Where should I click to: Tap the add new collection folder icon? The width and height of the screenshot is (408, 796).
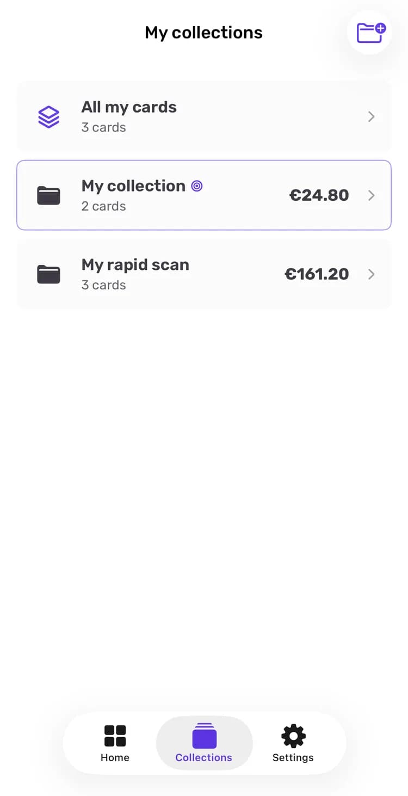pyautogui.click(x=370, y=32)
